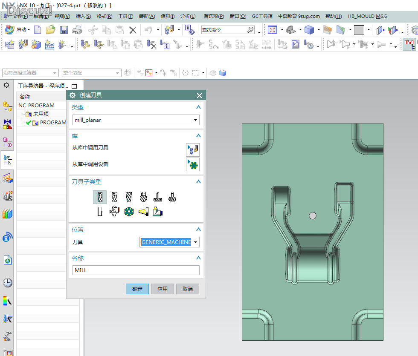The height and width of the screenshot is (356, 418).
Task: Click the New file icon
Action: (x=38, y=30)
